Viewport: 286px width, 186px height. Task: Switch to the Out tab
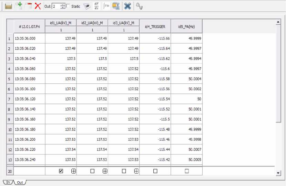(20, 182)
